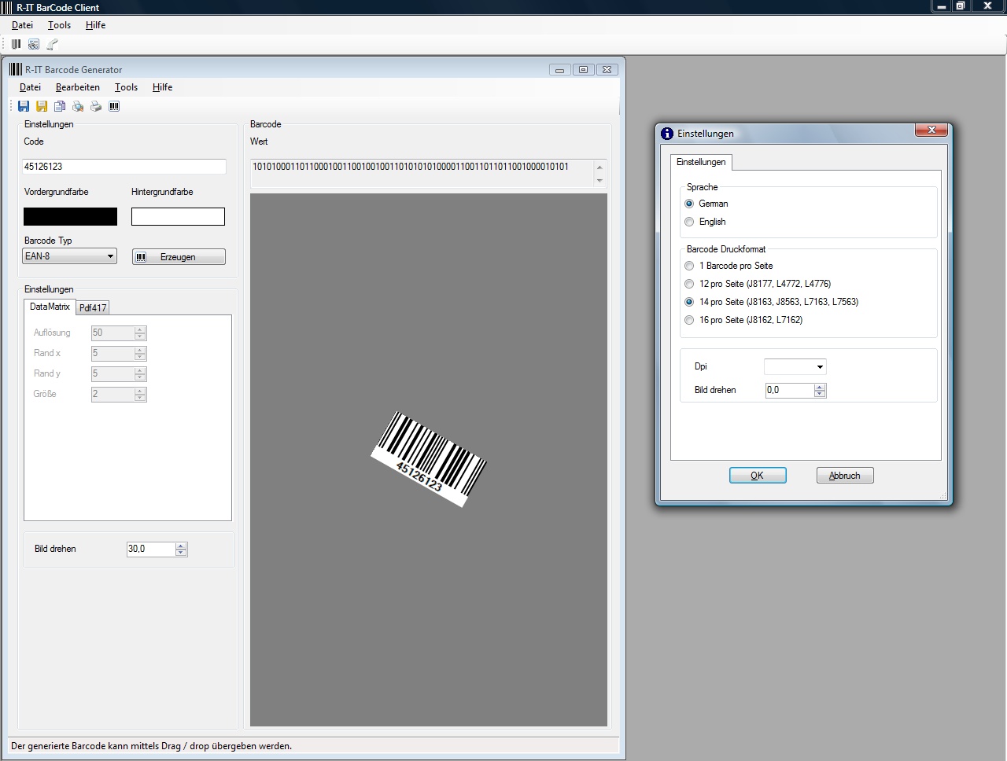Open the barcode generator icon in main toolbar
1007x761 pixels.
click(16, 44)
